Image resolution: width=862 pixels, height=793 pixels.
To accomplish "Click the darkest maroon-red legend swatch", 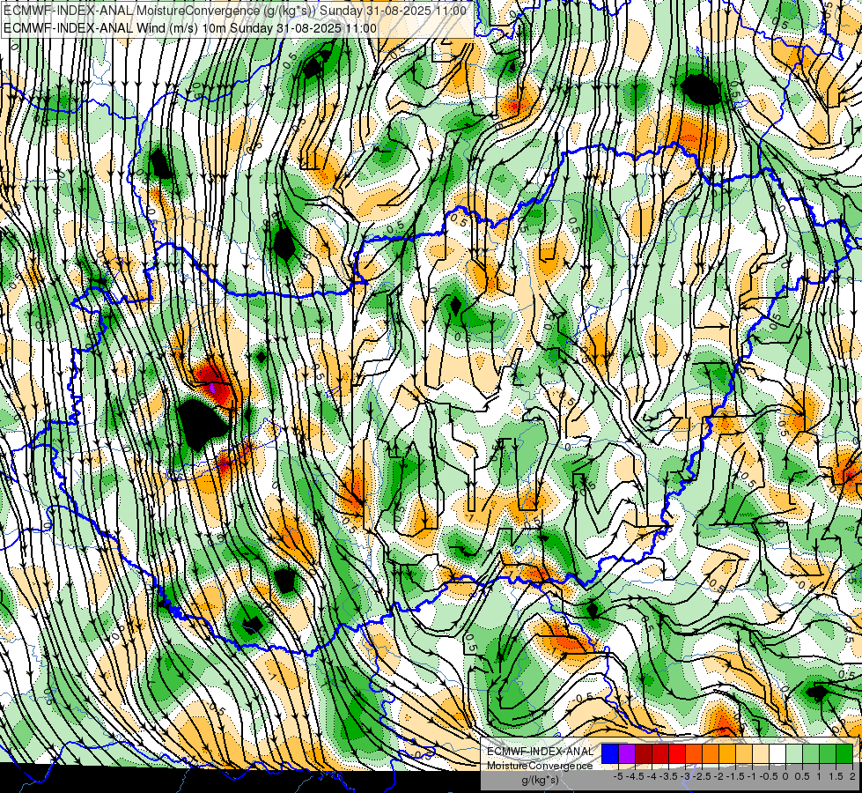I will [644, 753].
